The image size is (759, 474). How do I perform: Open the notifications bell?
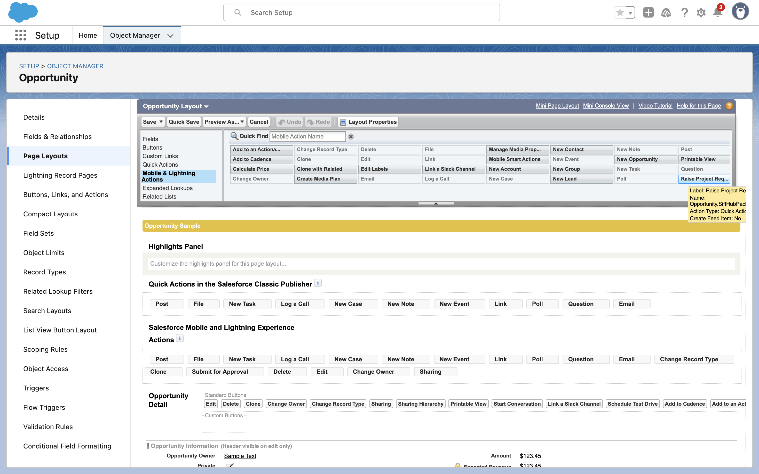(x=717, y=13)
